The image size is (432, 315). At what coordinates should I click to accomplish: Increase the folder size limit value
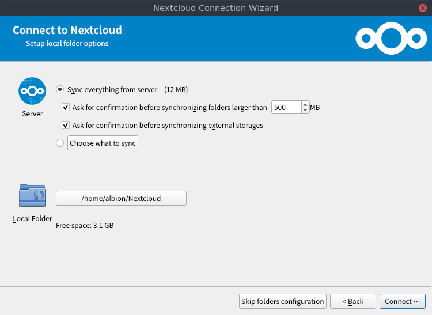click(x=305, y=105)
